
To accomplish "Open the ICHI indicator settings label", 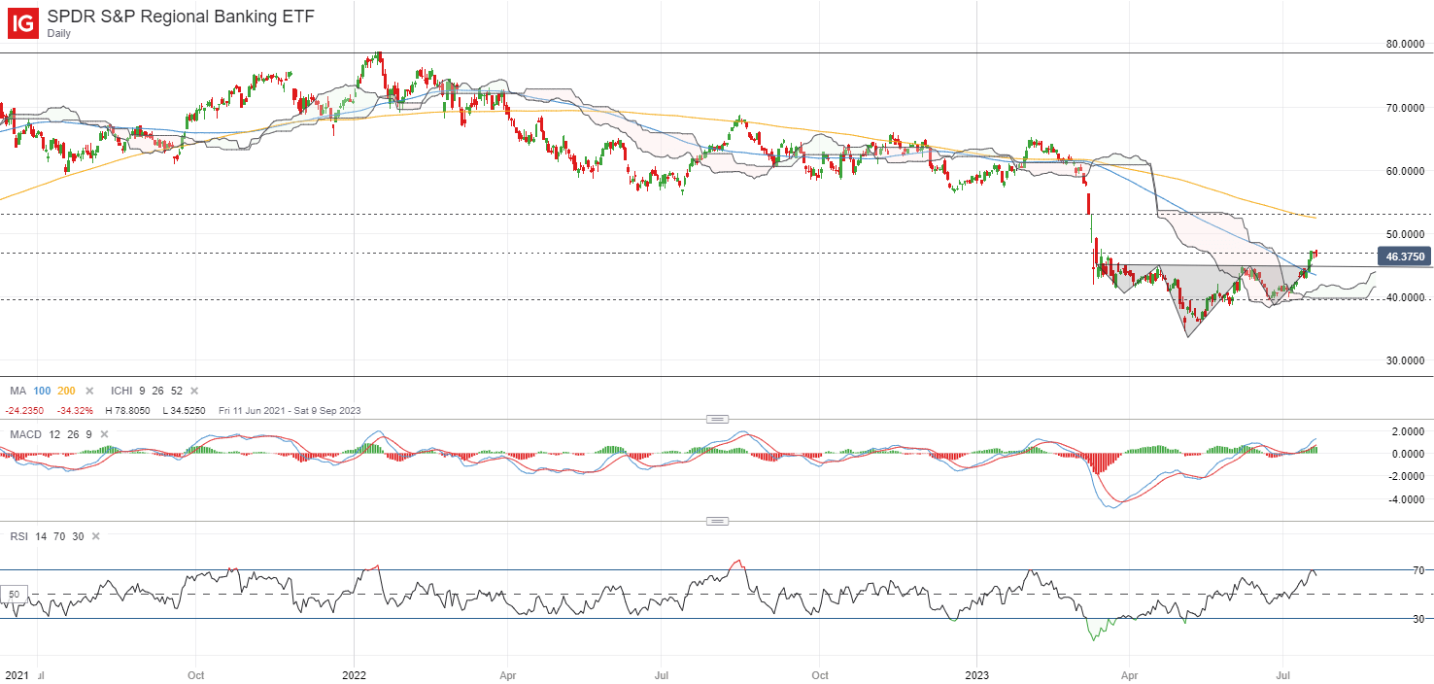I will (122, 391).
